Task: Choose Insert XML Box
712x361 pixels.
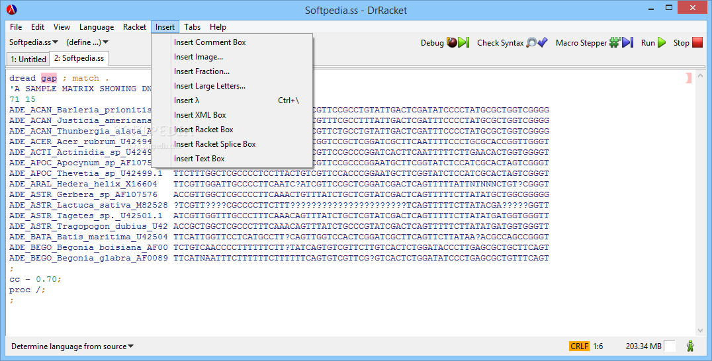Action: click(232, 115)
